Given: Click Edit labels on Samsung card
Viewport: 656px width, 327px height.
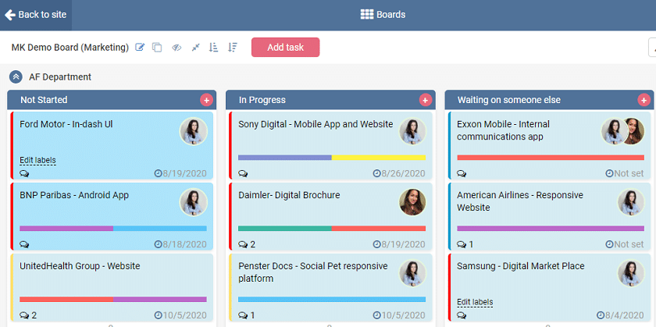Looking at the screenshot, I should point(475,302).
